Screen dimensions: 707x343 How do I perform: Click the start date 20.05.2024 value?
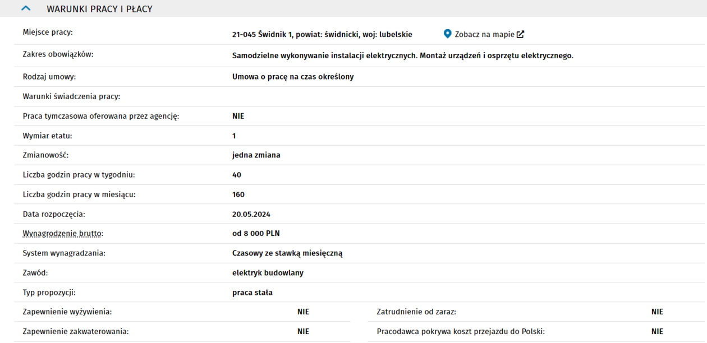coord(251,214)
